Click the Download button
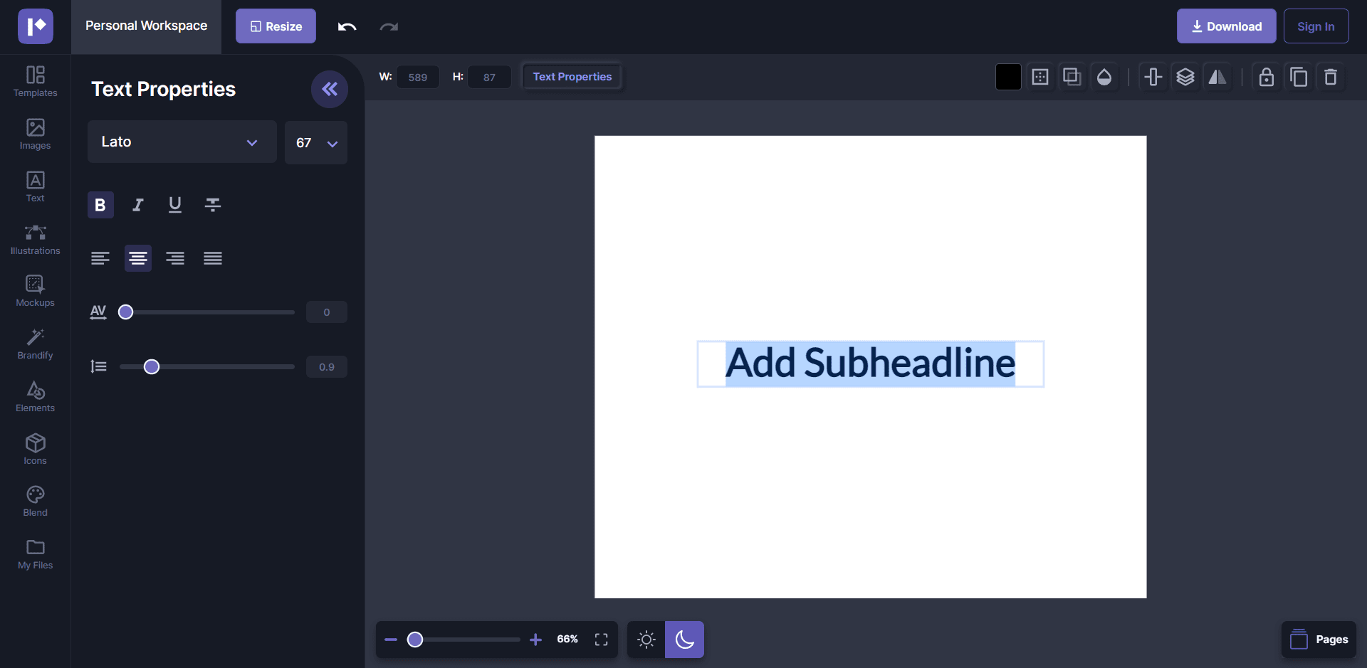Image resolution: width=1367 pixels, height=668 pixels. coord(1226,26)
